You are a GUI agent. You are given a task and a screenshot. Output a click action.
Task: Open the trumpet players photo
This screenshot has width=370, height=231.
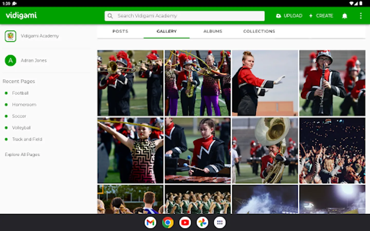(x=130, y=83)
